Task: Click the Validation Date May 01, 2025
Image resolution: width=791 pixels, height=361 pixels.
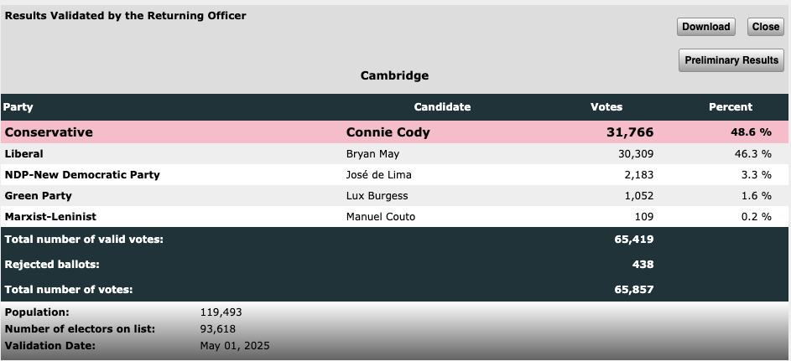Action: click(235, 346)
